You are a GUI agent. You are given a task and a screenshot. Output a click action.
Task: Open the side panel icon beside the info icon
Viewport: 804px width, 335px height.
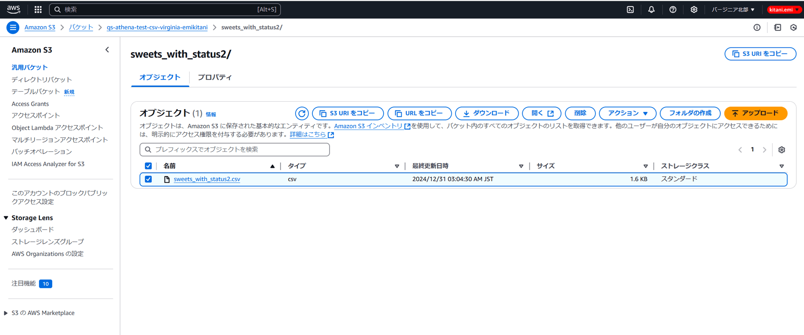[x=777, y=27]
